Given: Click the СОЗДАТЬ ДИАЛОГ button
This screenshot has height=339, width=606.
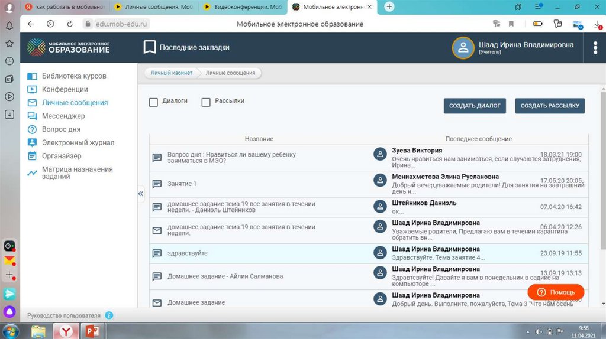Looking at the screenshot, I should click(475, 106).
